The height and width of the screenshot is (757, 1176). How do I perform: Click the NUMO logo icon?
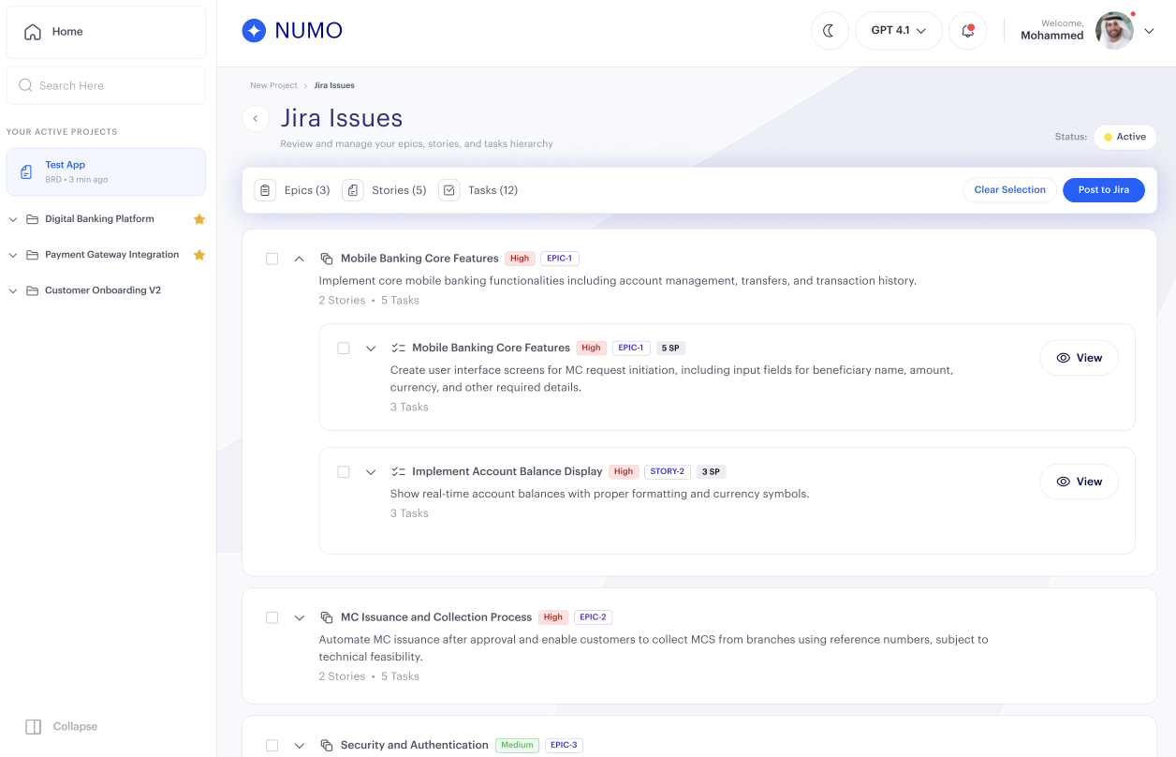click(x=254, y=31)
